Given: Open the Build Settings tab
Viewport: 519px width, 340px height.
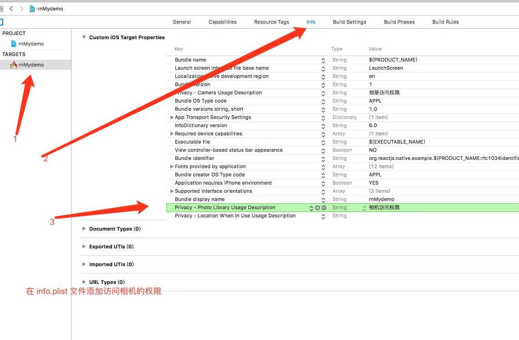Looking at the screenshot, I should tap(349, 22).
